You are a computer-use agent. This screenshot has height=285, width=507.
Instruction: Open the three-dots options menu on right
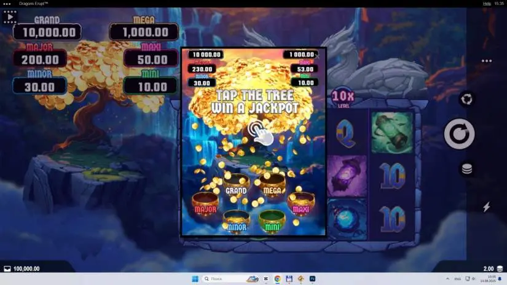(x=487, y=61)
